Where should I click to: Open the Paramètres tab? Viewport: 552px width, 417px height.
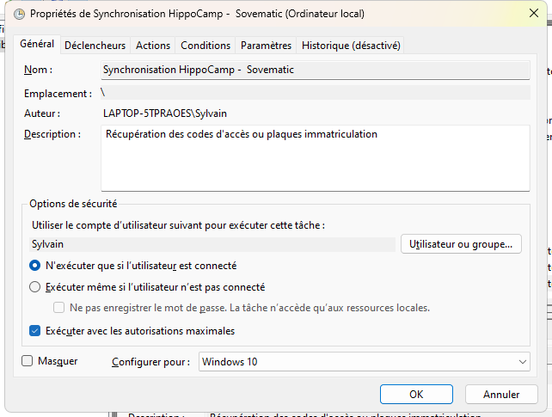tap(266, 46)
